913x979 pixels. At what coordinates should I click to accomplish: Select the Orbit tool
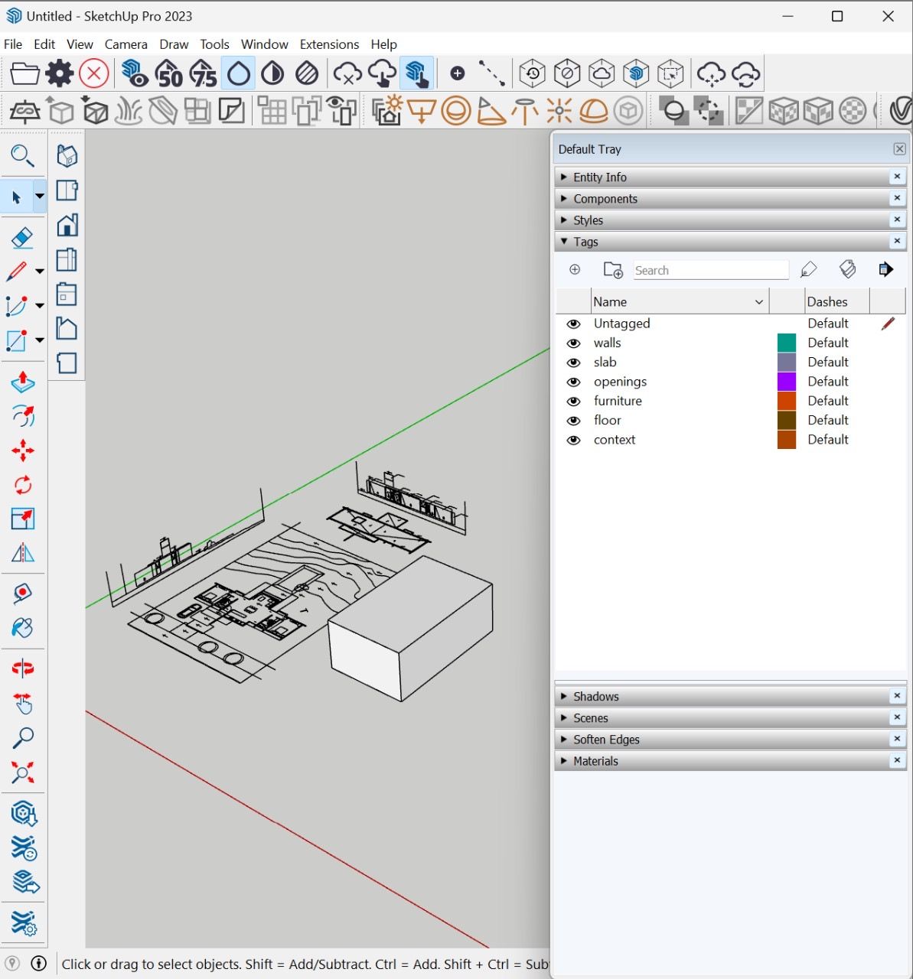23,668
